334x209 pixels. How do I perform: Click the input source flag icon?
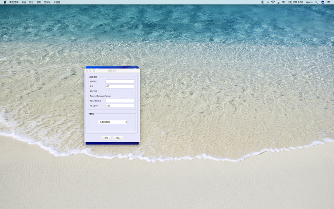[284, 2]
